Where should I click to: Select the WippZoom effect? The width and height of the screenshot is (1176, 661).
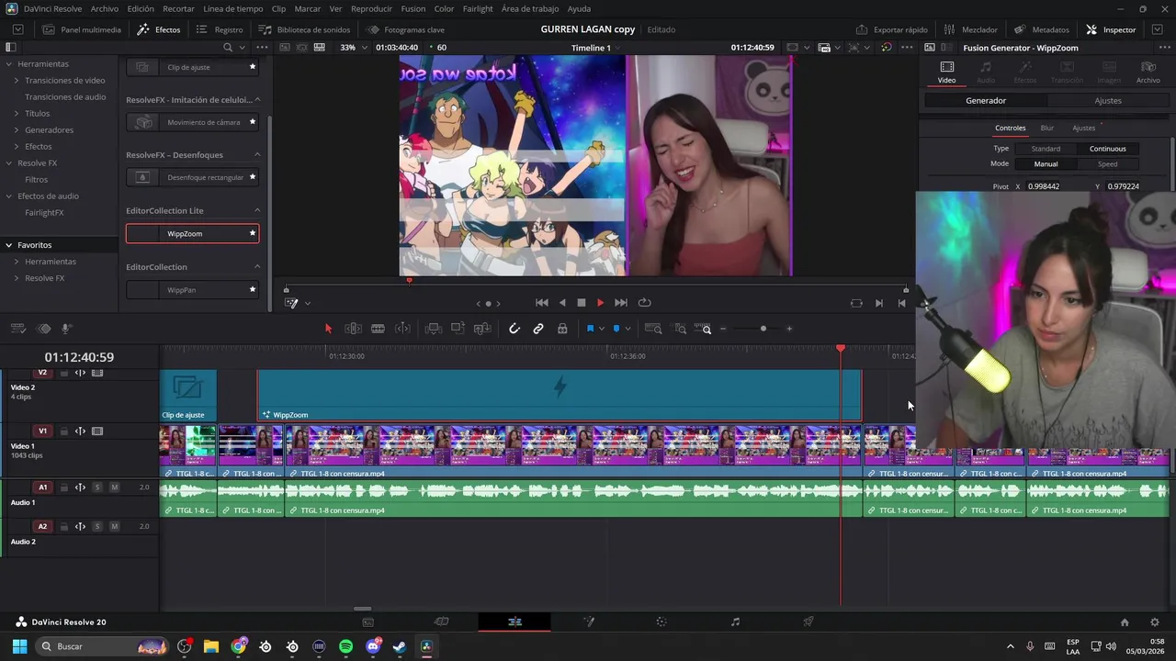point(192,234)
